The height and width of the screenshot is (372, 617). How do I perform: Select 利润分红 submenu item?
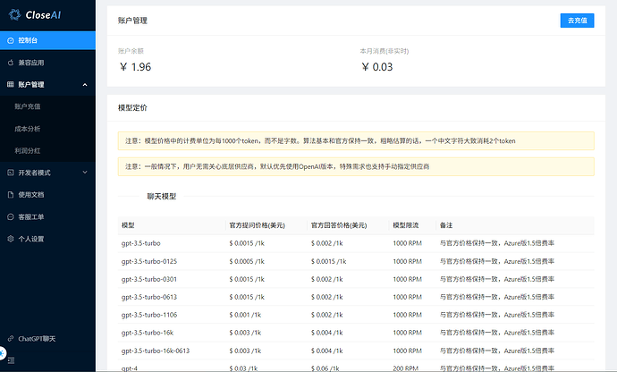point(28,149)
